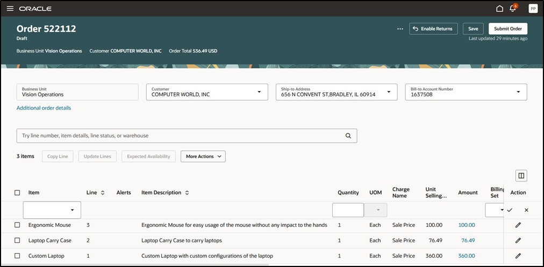Viewport: 544px width, 267px height.
Task: Open the 360.00 amount link
Action: click(467, 256)
